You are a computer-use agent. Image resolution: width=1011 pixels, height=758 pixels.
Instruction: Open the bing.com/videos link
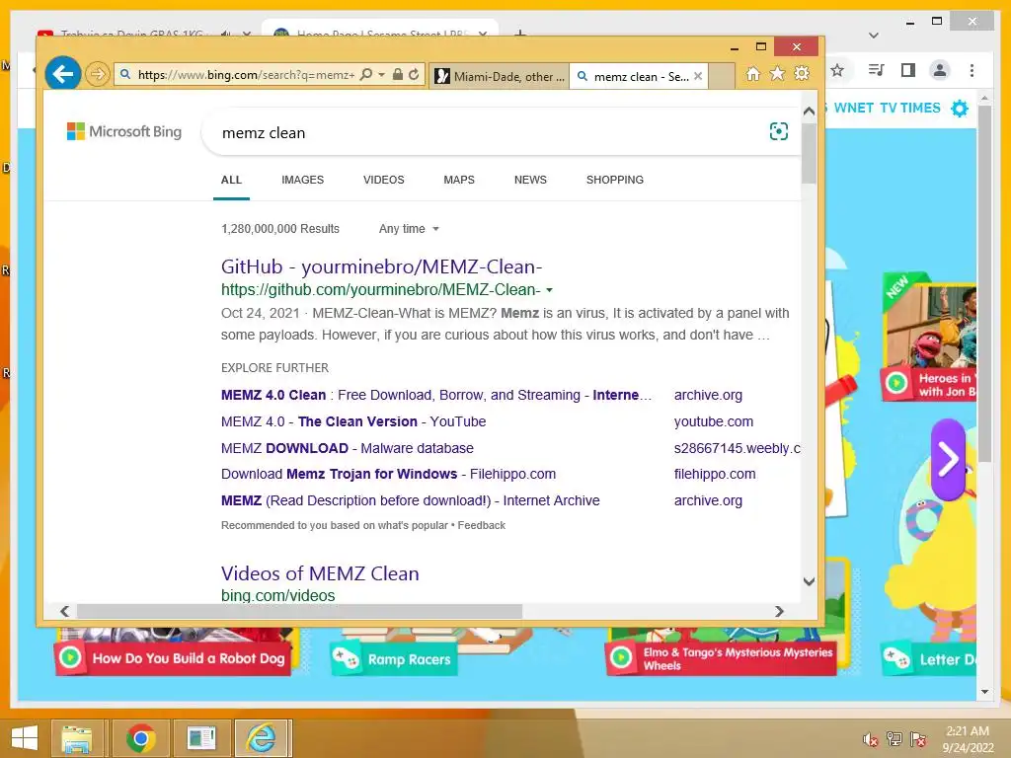click(277, 595)
